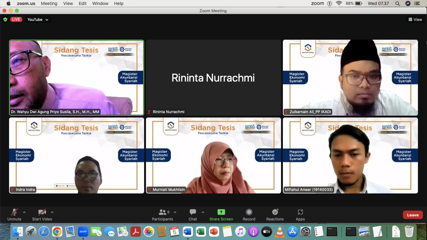Open the Reactions menu
The image size is (427, 240).
275,215
